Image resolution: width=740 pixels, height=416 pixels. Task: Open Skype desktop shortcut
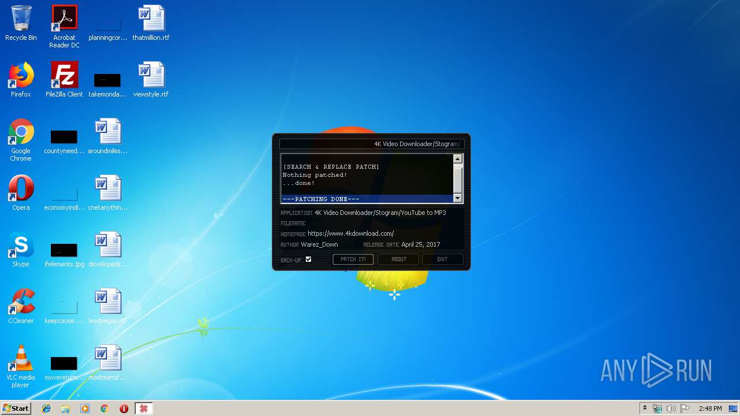(x=21, y=250)
